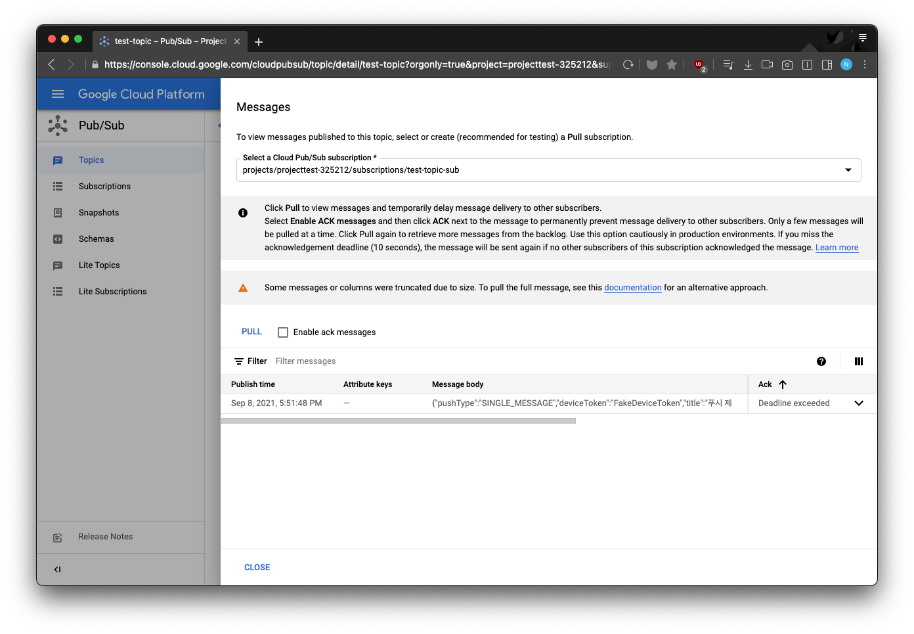
Task: Click the Lite Subscriptions list icon
Action: click(x=58, y=292)
